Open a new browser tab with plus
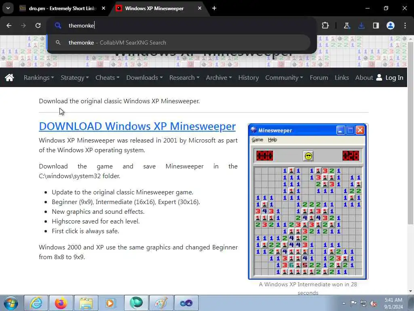The height and width of the screenshot is (311, 414). (214, 8)
